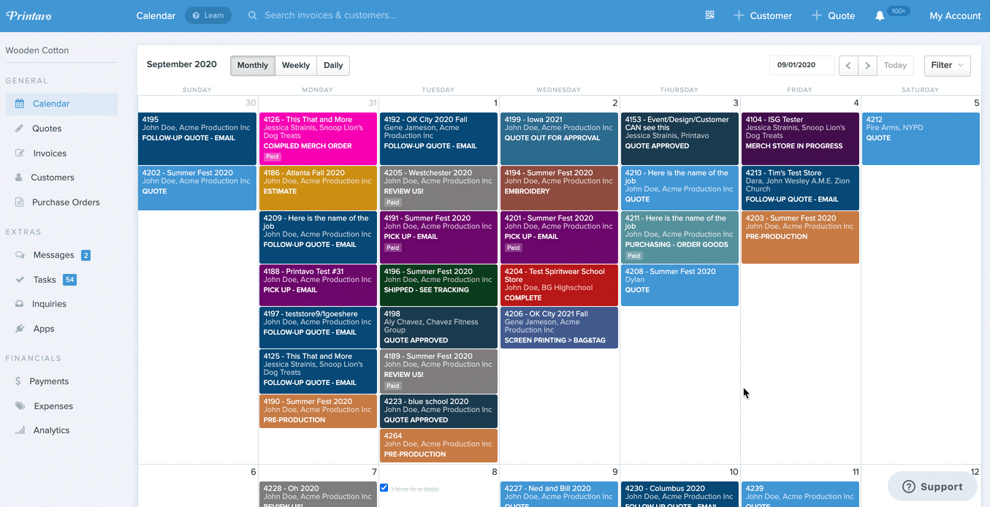Click the 100+ notification badge
This screenshot has width=990, height=507.
coord(899,11)
